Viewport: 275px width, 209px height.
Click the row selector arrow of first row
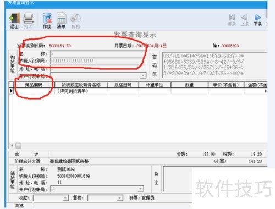[x=12, y=91]
